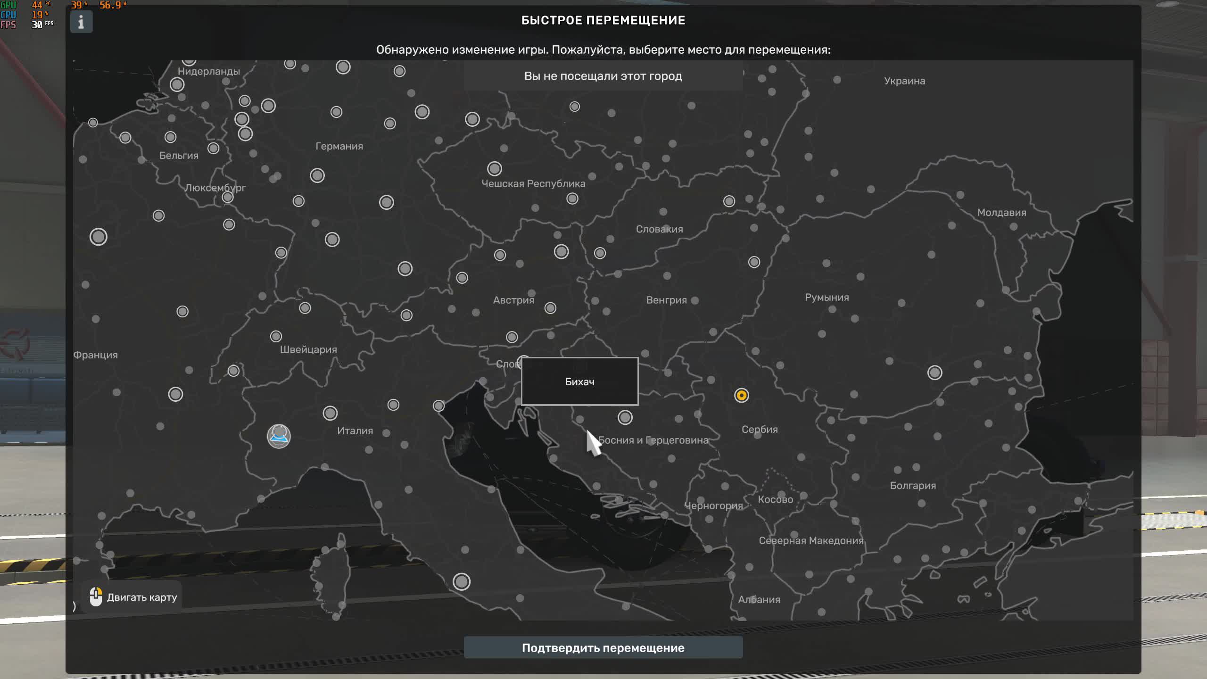Image resolution: width=1207 pixels, height=679 pixels.
Task: Click the 'Вы не посещали этот город' banner
Action: coord(603,76)
